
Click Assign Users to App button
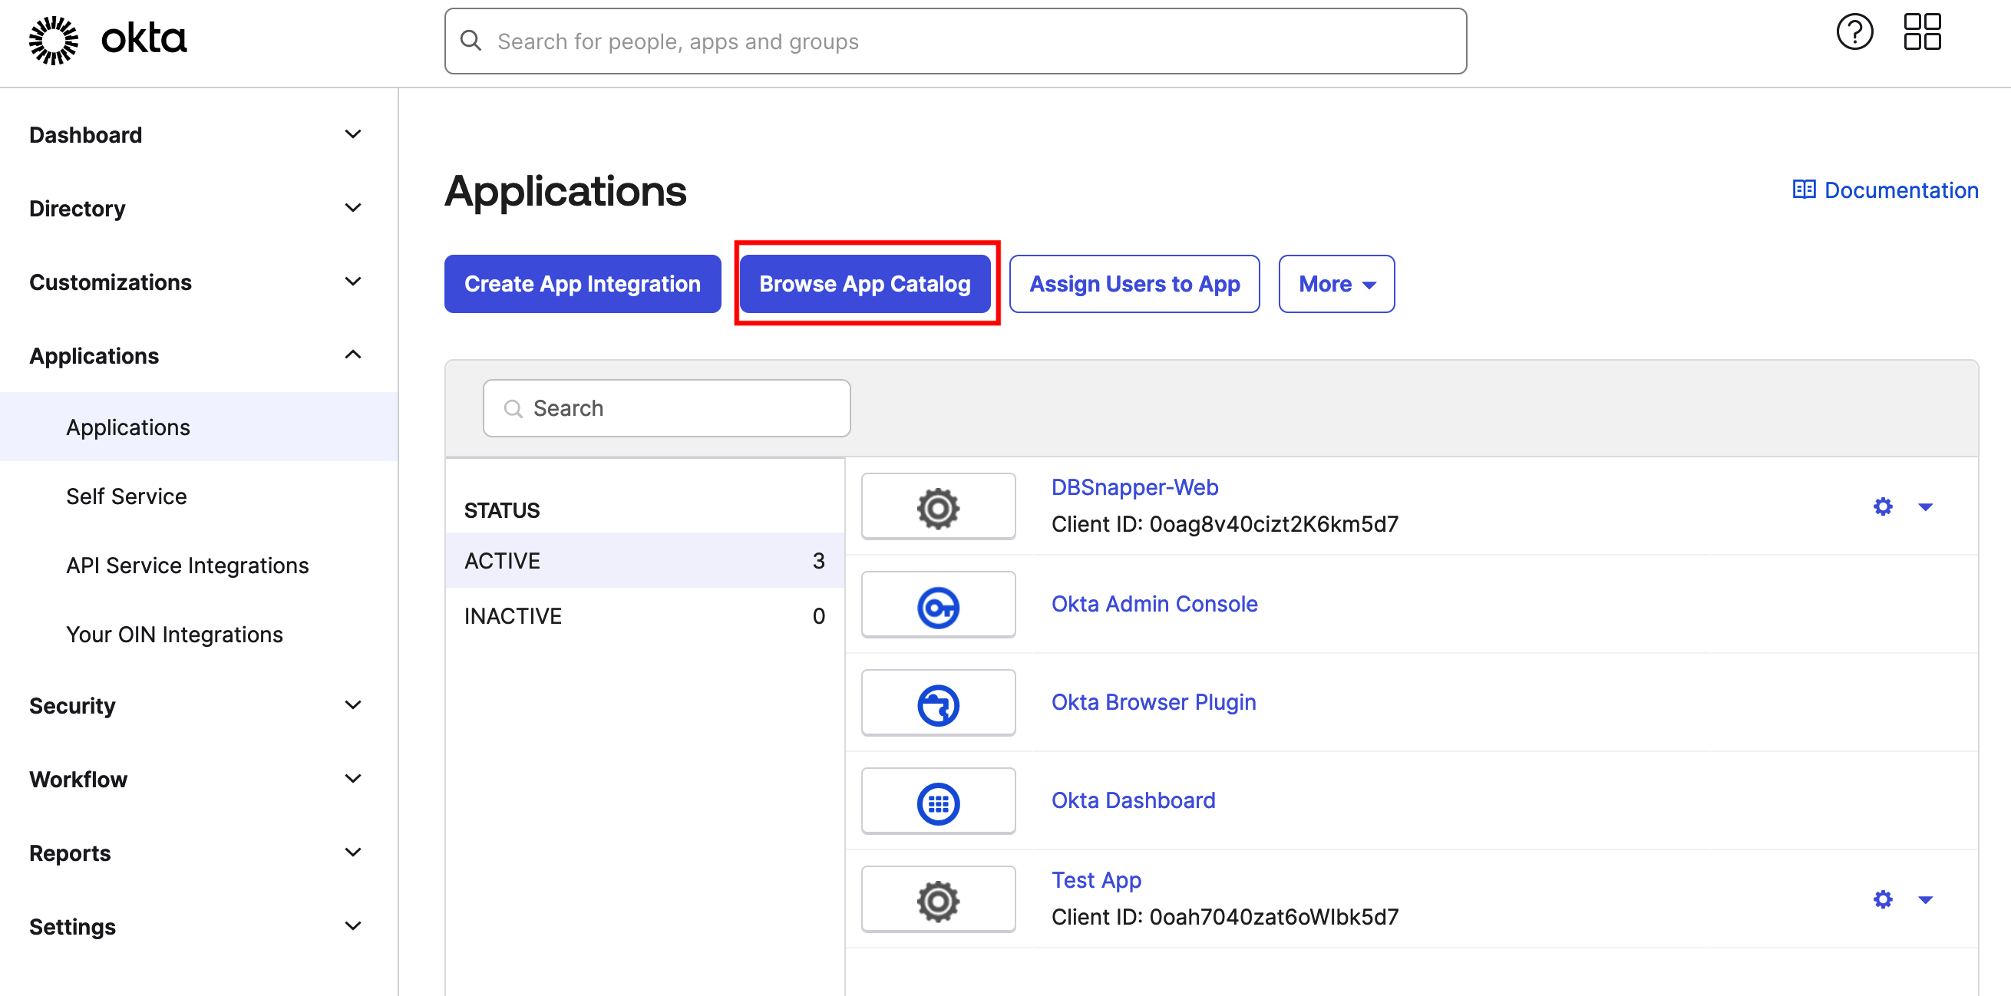point(1135,283)
